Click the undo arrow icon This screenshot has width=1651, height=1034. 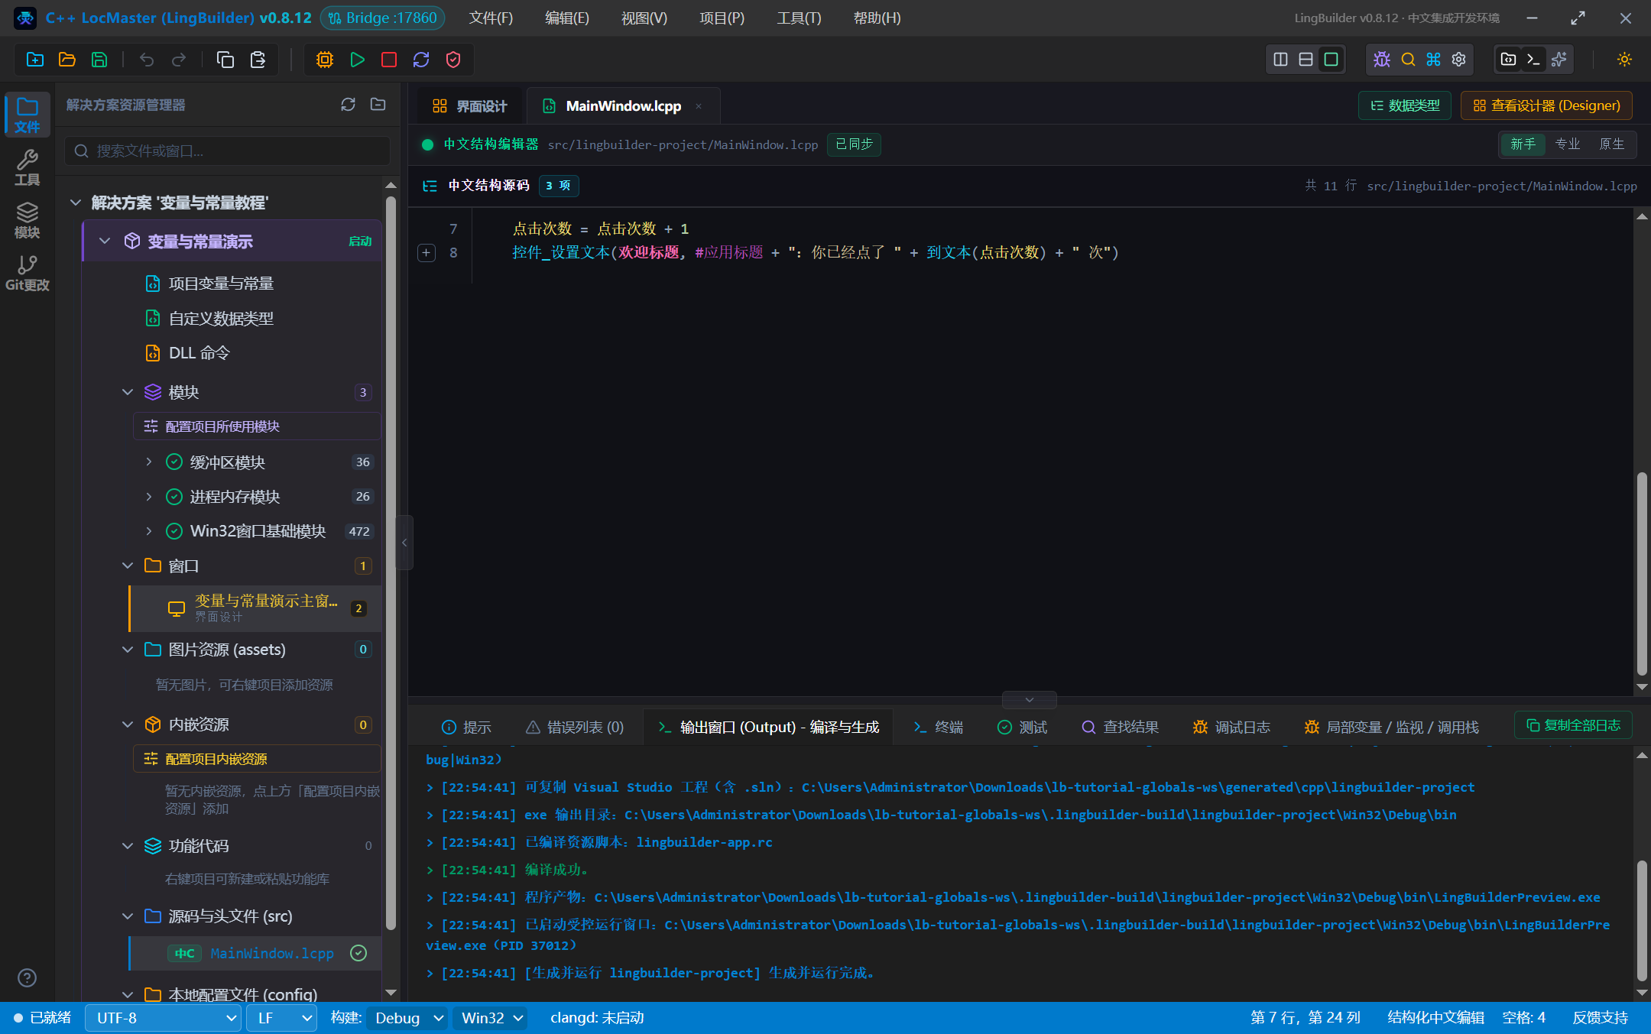[147, 60]
